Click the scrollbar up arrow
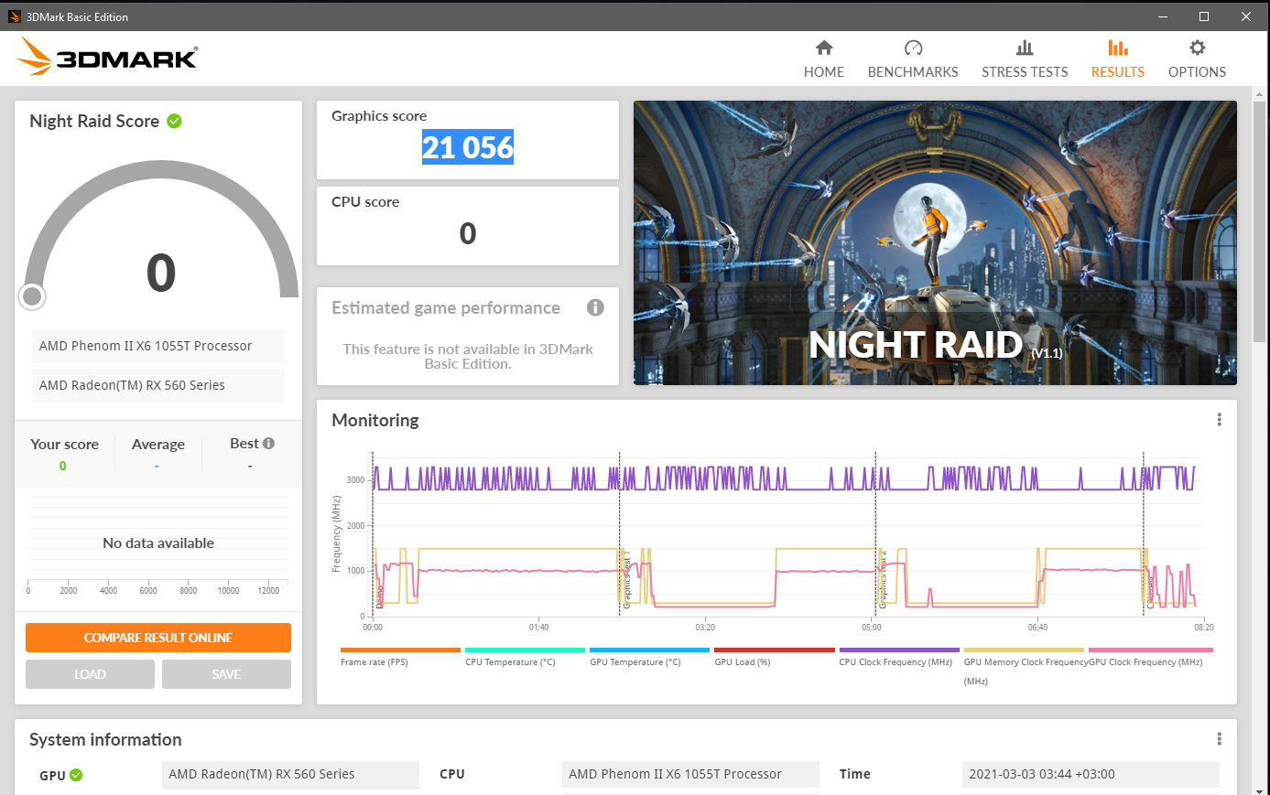The image size is (1270, 795). click(x=1261, y=93)
